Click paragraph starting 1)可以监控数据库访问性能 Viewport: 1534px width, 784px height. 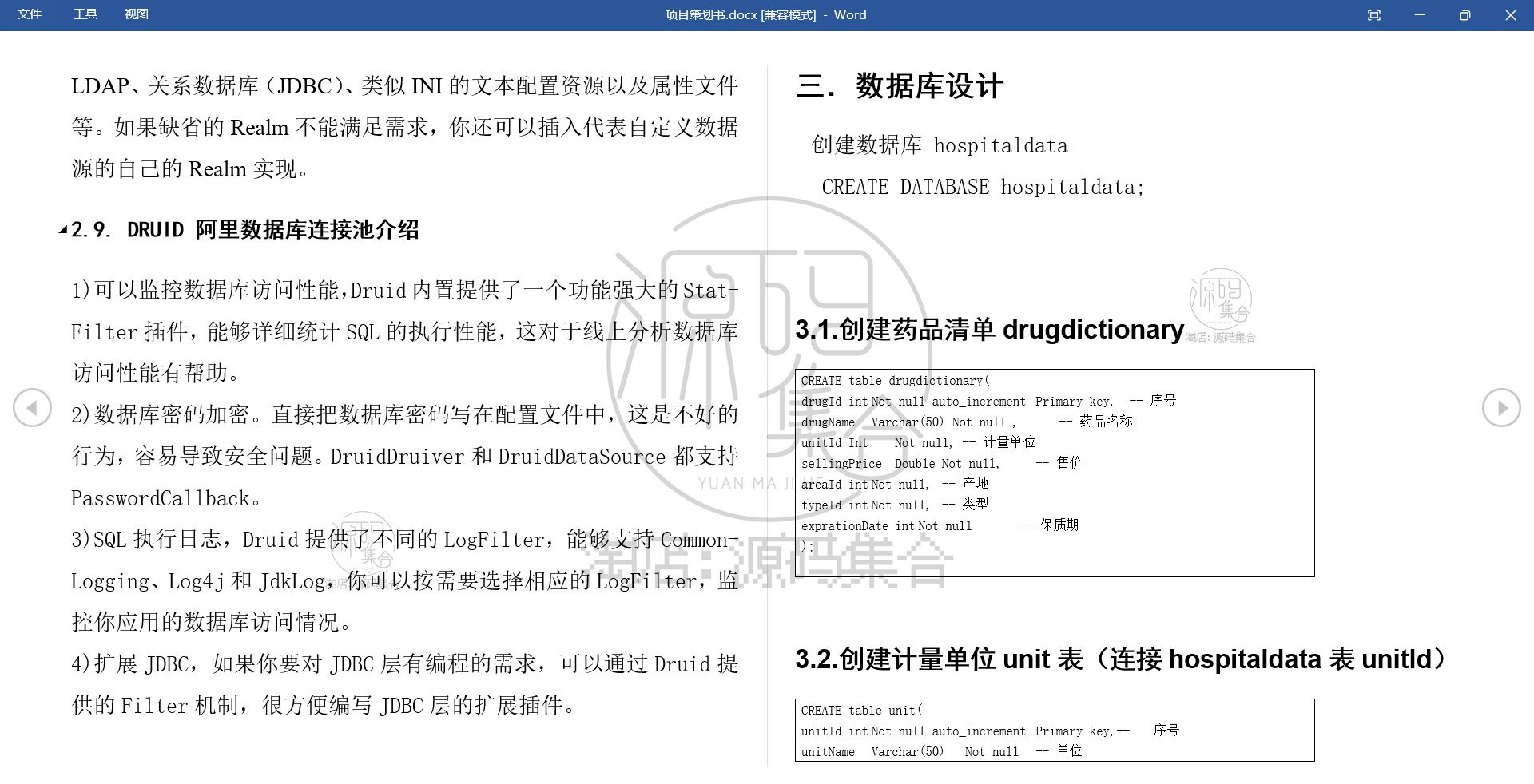(x=404, y=331)
